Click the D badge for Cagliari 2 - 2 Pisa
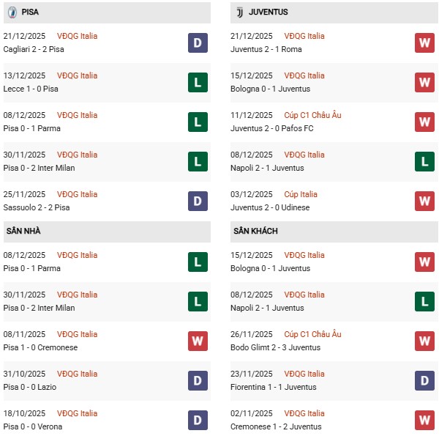 pos(198,43)
